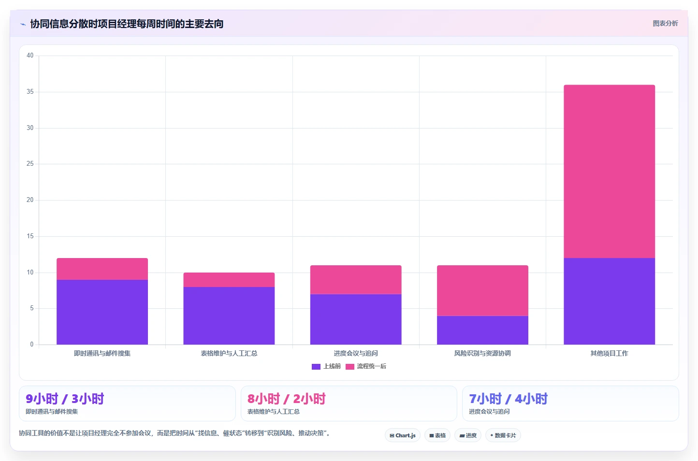Click the purple bar for 进度会议与追问
The height and width of the screenshot is (461, 698).
pos(356,319)
